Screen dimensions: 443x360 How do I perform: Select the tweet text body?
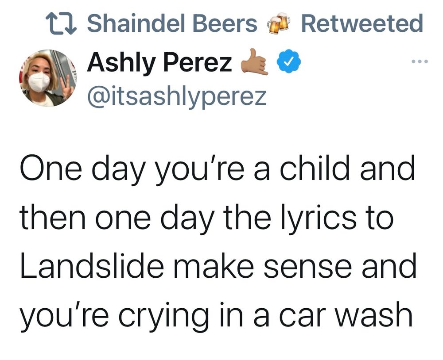(x=217, y=241)
